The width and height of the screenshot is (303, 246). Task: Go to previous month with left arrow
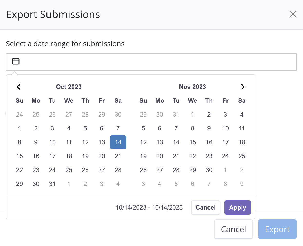tap(18, 87)
